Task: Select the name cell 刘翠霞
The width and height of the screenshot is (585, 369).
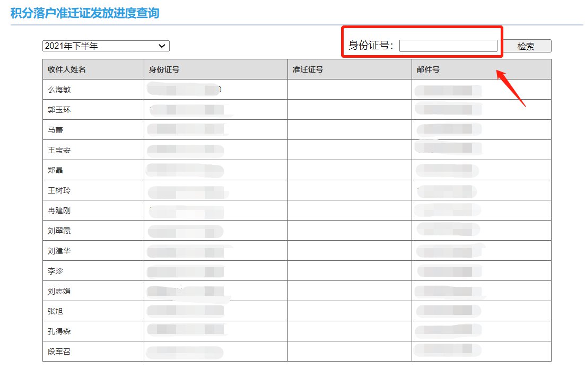Action: click(x=93, y=231)
